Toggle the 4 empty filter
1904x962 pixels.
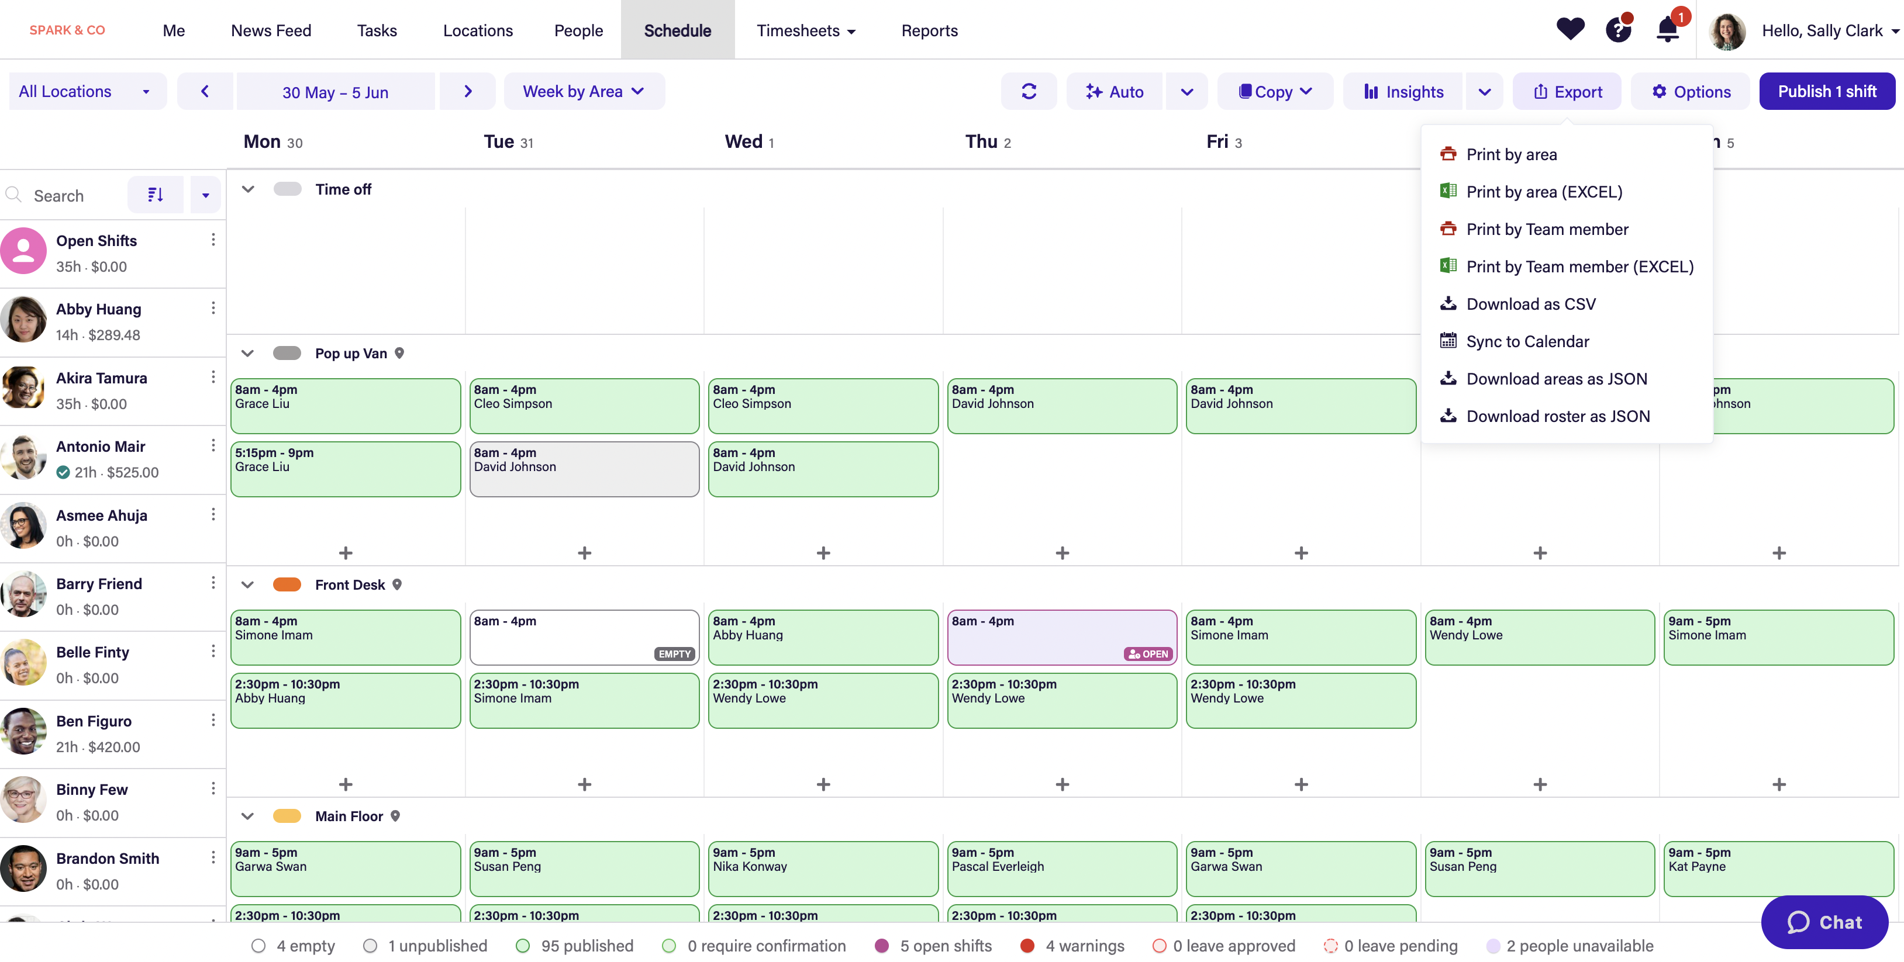point(293,946)
